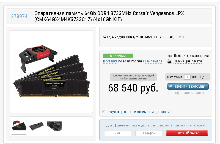Click Перейти в корзину button
This screenshot has width=220, height=144.
(188, 86)
